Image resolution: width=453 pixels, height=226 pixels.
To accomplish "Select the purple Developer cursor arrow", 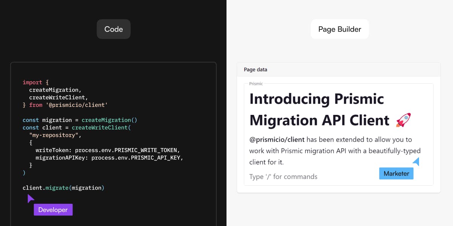I will (x=30, y=198).
